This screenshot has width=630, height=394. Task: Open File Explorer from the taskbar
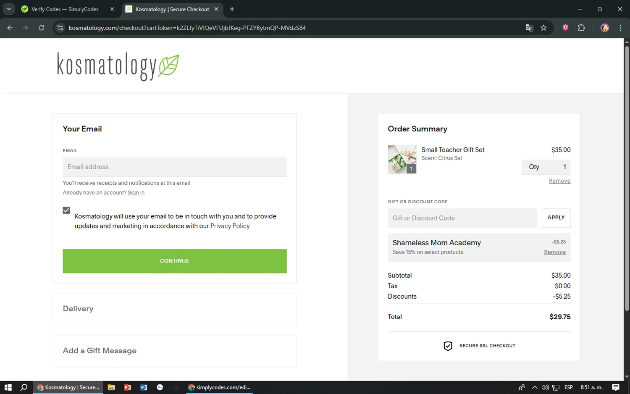pos(111,387)
